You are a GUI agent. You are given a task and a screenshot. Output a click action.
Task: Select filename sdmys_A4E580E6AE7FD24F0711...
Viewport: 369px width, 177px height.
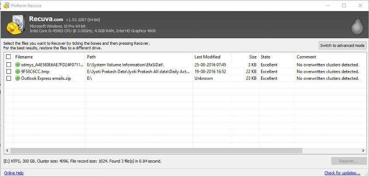(x=52, y=65)
